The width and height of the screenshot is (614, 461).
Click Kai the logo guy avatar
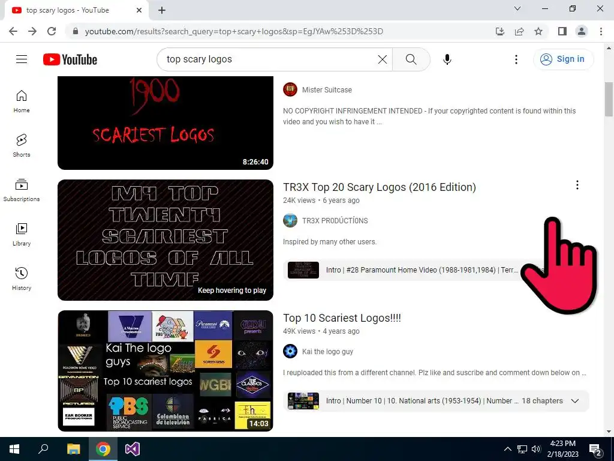click(290, 351)
